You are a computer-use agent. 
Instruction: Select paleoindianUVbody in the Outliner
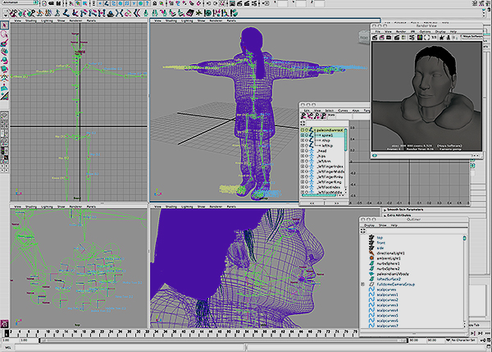point(393,274)
